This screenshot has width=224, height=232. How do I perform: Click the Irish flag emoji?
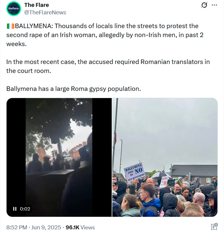pos(10,26)
